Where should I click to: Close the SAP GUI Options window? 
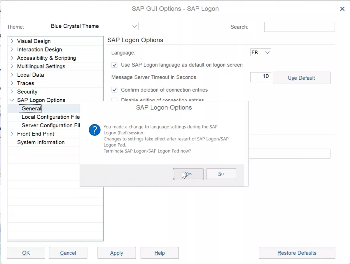tap(342, 9)
